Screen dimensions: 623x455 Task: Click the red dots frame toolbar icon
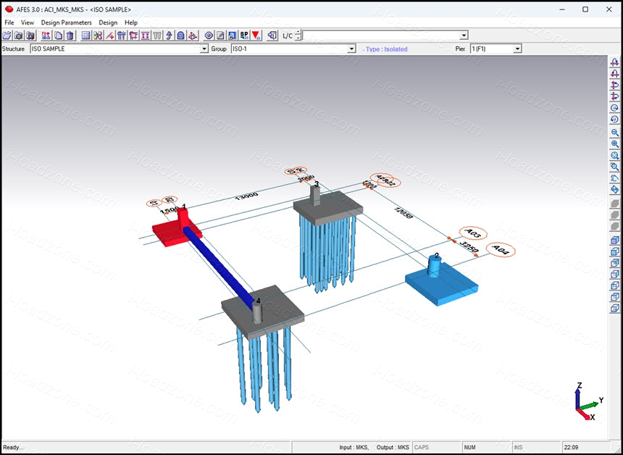146,36
